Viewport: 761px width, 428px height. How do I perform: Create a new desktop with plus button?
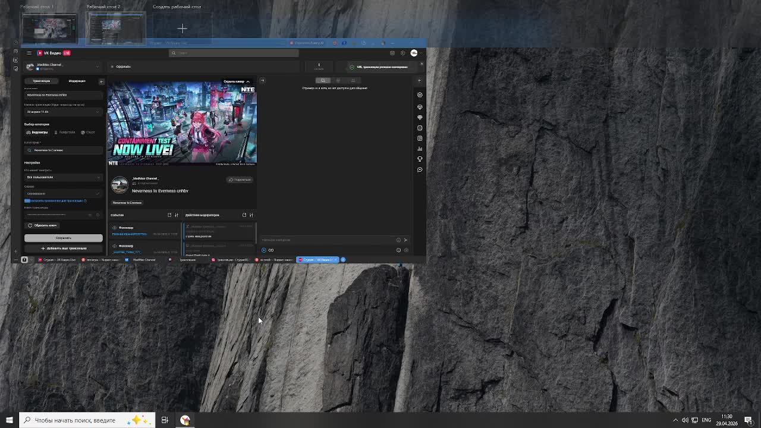(182, 29)
